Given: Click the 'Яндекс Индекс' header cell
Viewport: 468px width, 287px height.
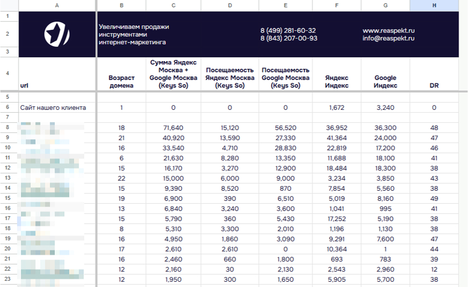Looking at the screenshot, I should coord(336,81).
